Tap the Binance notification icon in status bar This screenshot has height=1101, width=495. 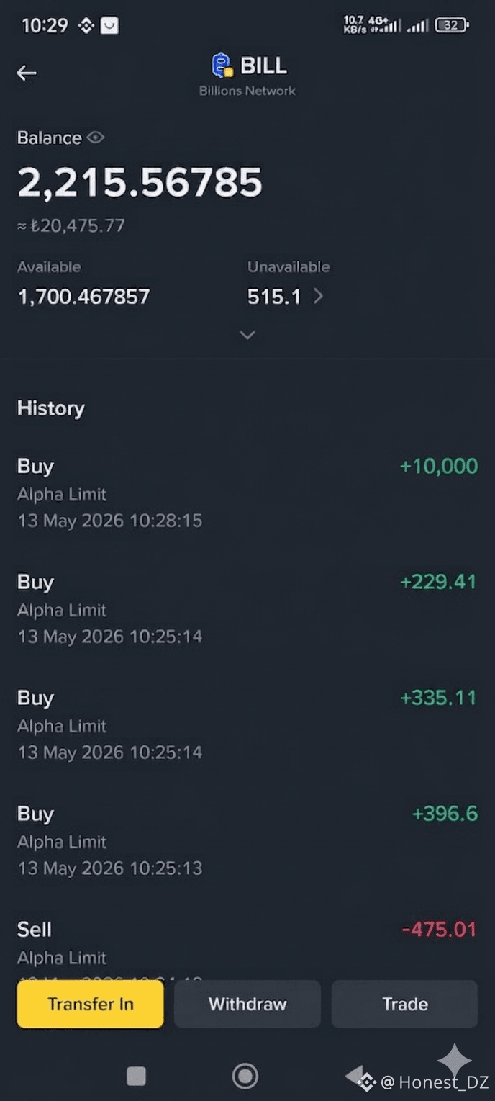(86, 26)
